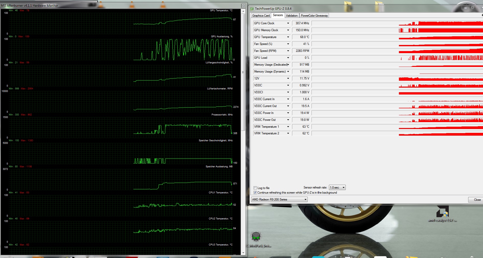Viewport: 483px width, 258px height.
Task: Click the GPU Memory Clock value 150.0 MHz
Action: [x=301, y=30]
